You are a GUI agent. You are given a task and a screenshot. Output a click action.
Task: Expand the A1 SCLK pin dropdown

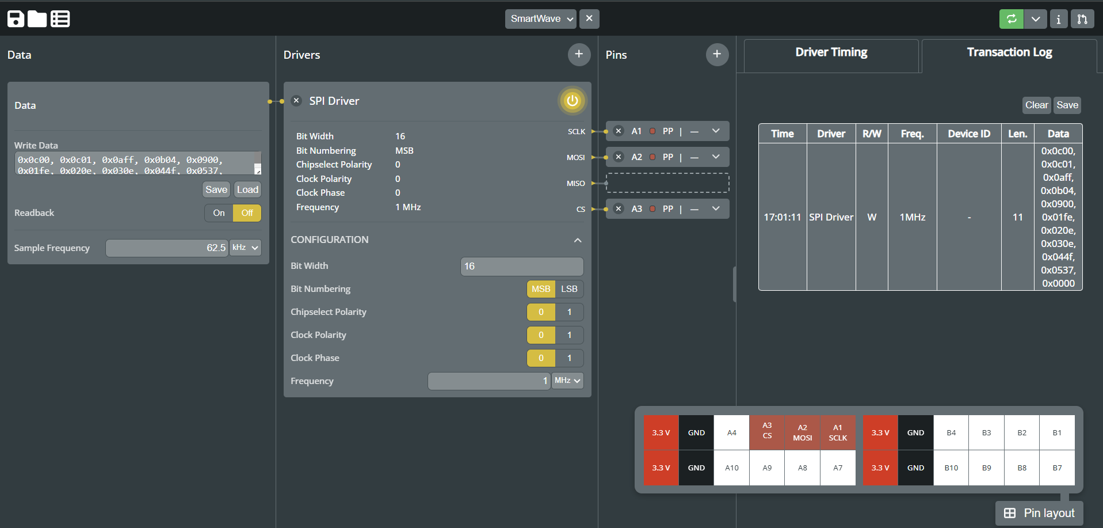click(716, 131)
